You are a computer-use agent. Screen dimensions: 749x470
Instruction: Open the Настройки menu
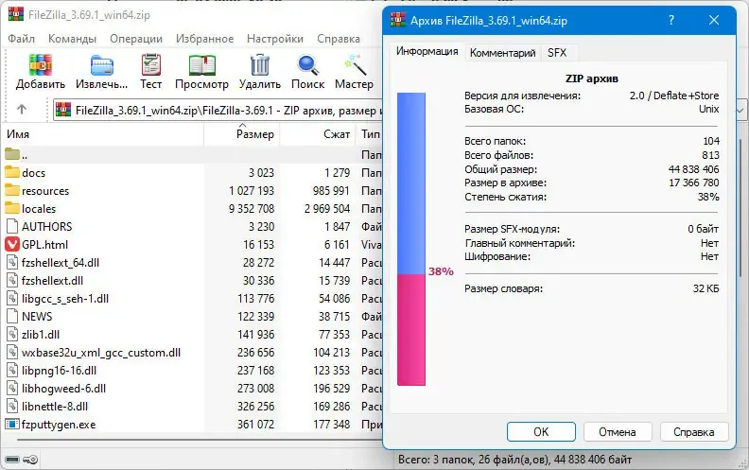click(275, 39)
